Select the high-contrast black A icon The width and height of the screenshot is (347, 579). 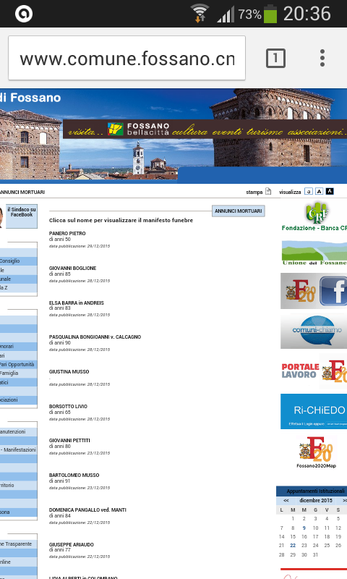pyautogui.click(x=330, y=191)
